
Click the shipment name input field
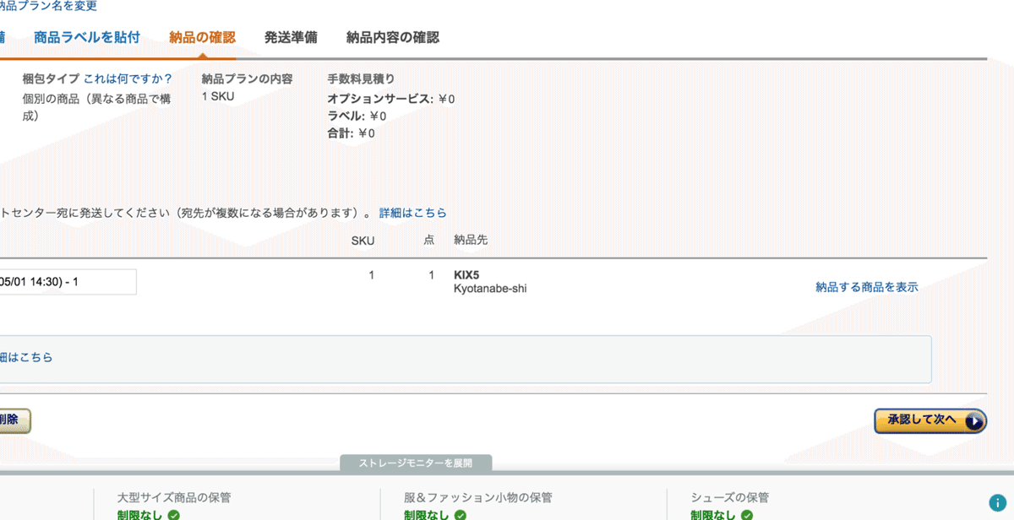coord(68,282)
